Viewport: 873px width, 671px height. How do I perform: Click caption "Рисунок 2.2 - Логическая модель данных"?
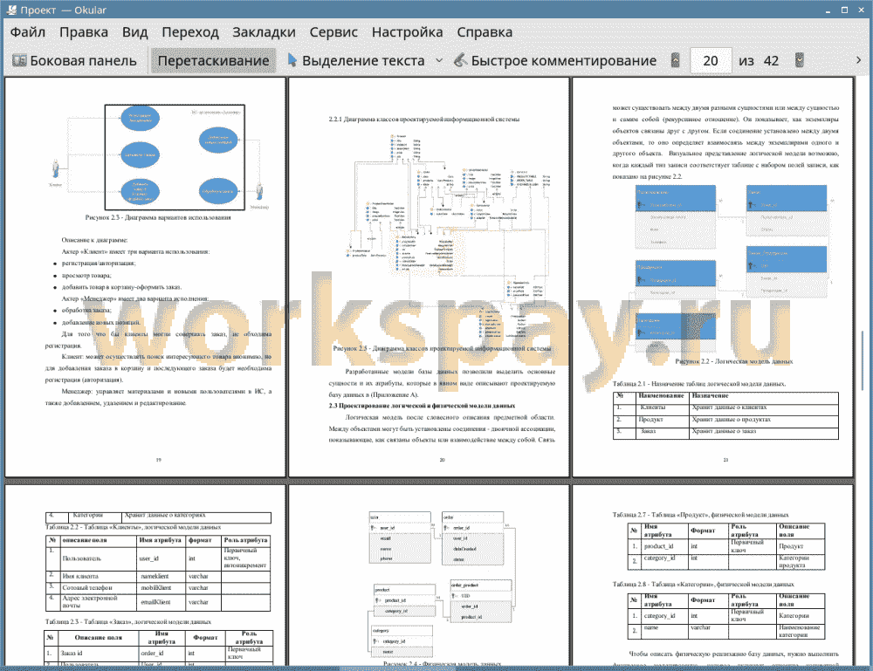tap(734, 361)
